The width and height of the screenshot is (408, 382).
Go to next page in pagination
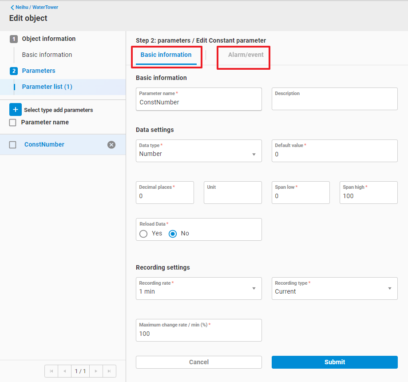[x=96, y=371]
